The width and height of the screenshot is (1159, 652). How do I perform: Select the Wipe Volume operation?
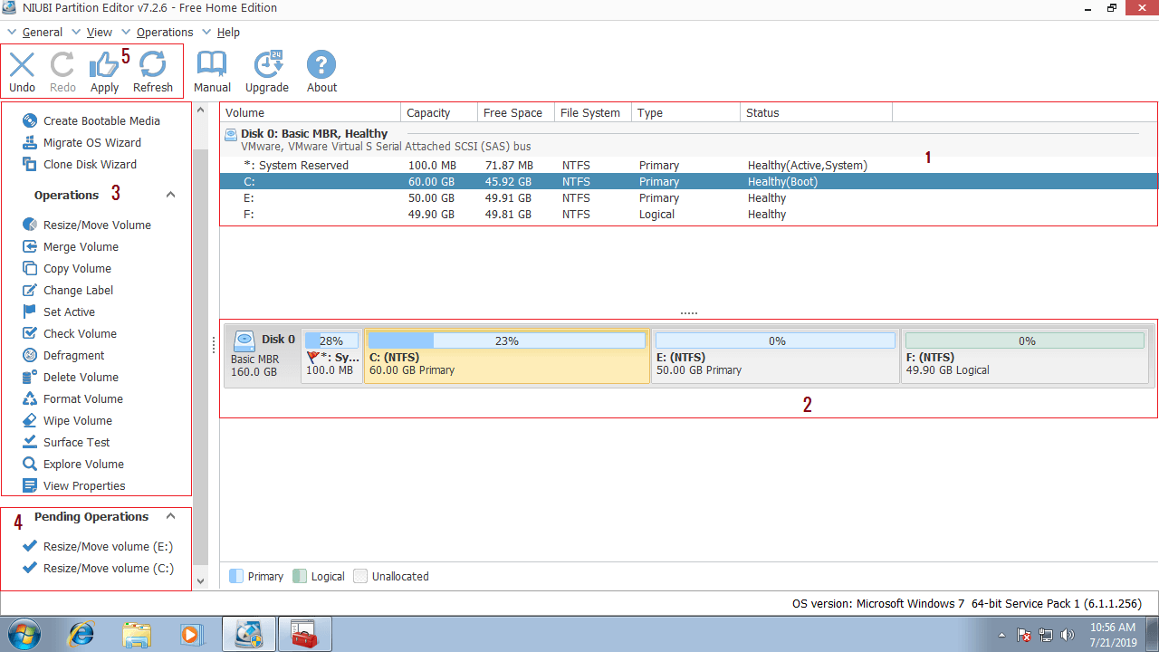(x=76, y=420)
